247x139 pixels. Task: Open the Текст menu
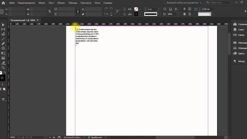[51, 3]
